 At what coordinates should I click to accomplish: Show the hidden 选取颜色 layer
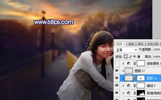117,63
